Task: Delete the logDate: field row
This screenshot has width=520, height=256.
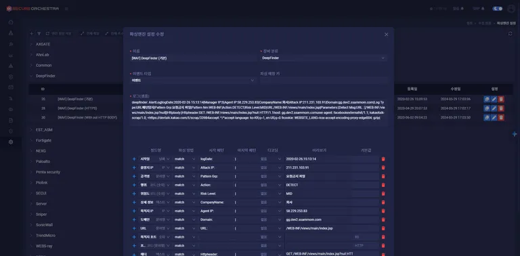Action: [383, 159]
